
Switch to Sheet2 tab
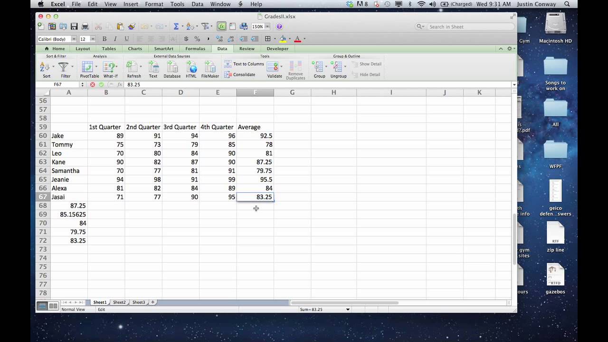coord(119,302)
